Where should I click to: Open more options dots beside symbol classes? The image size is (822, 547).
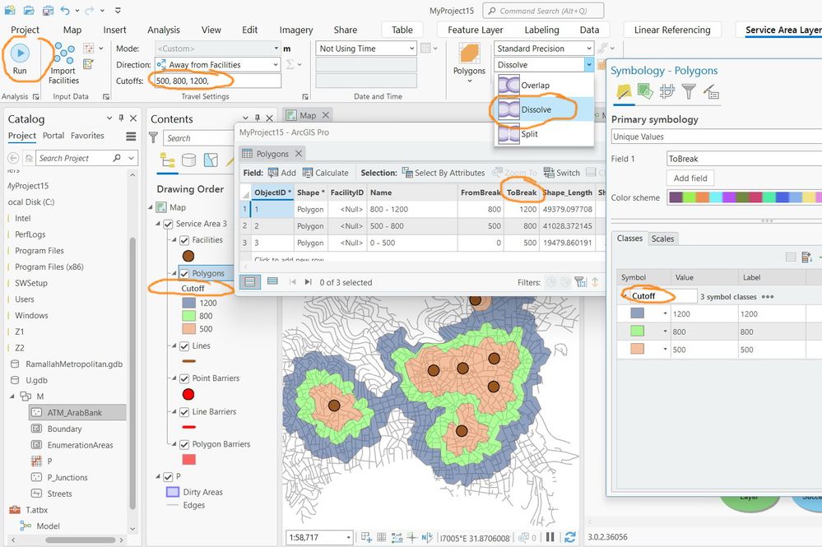tap(768, 297)
